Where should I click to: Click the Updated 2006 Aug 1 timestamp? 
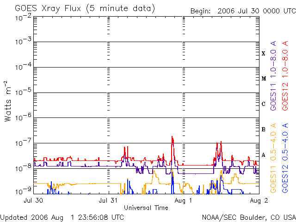coord(62,217)
